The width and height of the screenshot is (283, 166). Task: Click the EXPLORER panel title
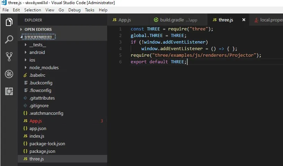33,20
